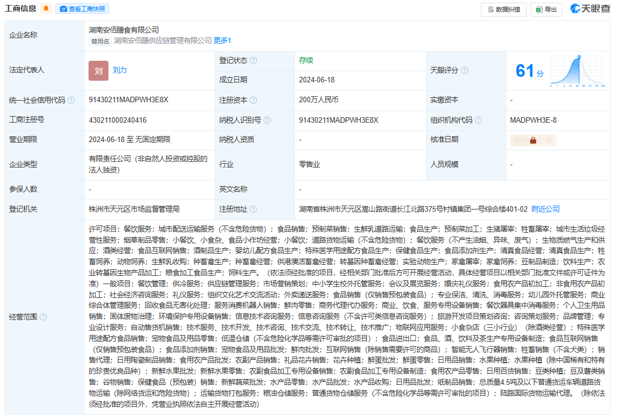Click help icon beside 注册资本
The width and height of the screenshot is (617, 419).
[253, 100]
